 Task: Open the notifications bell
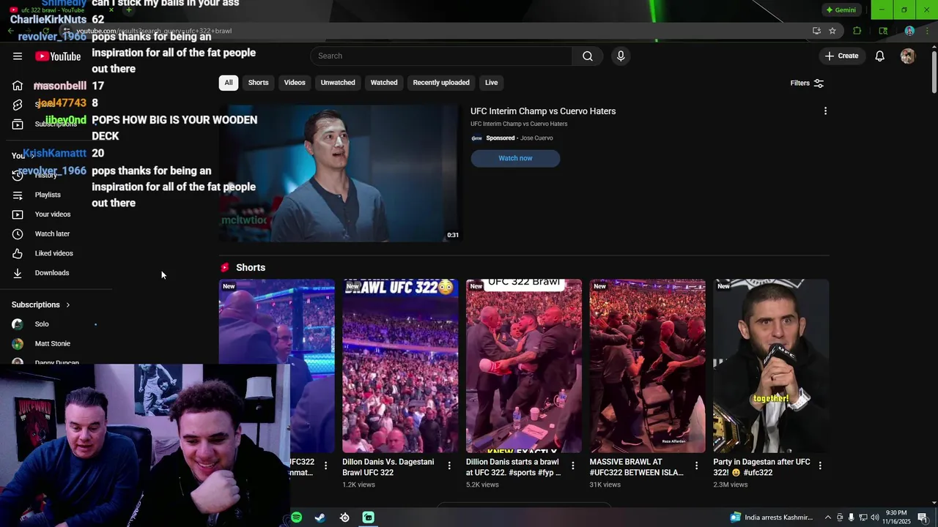(x=880, y=56)
